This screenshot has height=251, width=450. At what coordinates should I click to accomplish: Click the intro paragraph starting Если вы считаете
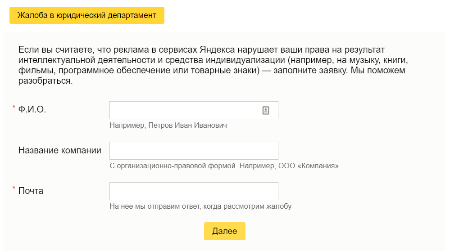pos(213,65)
